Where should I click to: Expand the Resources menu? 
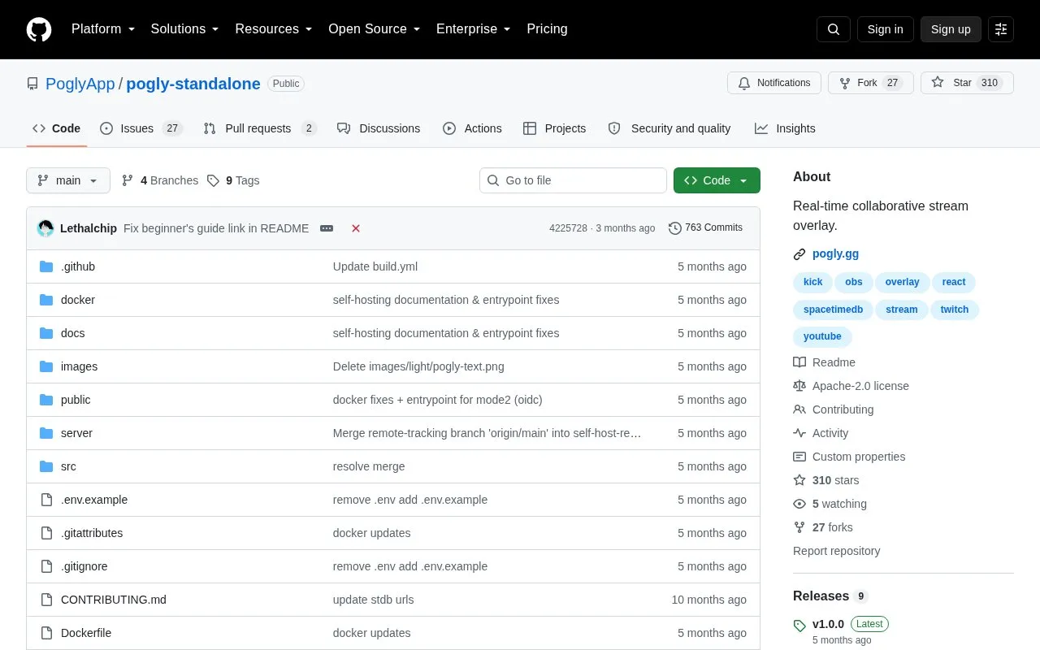274,29
